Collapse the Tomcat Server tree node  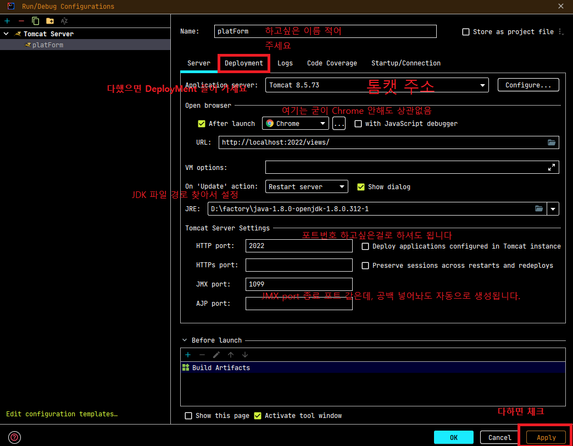tap(6, 34)
